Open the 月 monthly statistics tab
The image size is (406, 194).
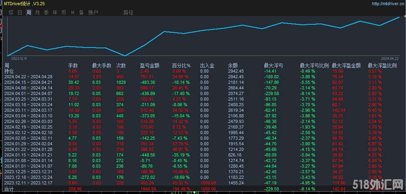pos(38,12)
